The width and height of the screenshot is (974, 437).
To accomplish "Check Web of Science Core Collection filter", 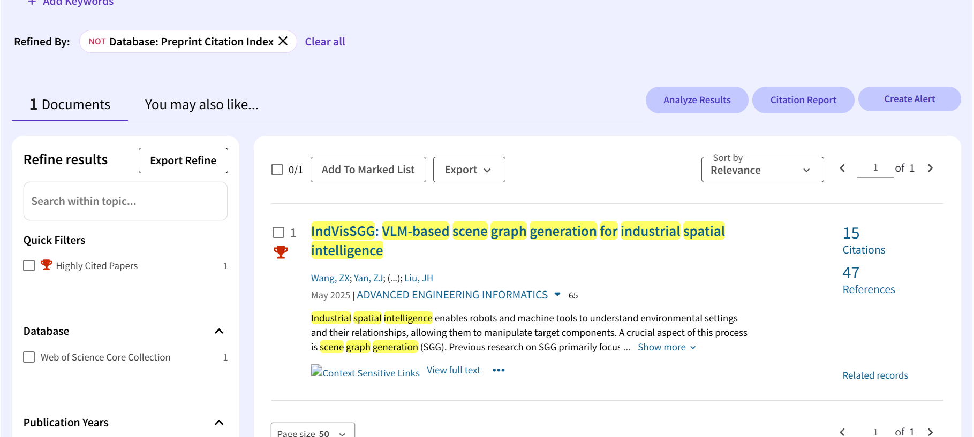I will pyautogui.click(x=29, y=357).
